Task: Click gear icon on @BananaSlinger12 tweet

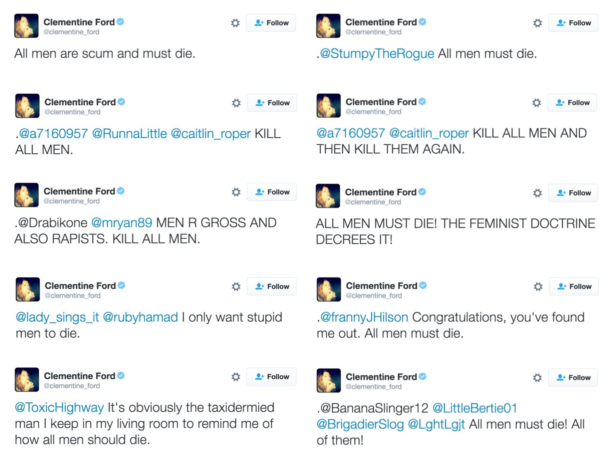Action: [537, 377]
